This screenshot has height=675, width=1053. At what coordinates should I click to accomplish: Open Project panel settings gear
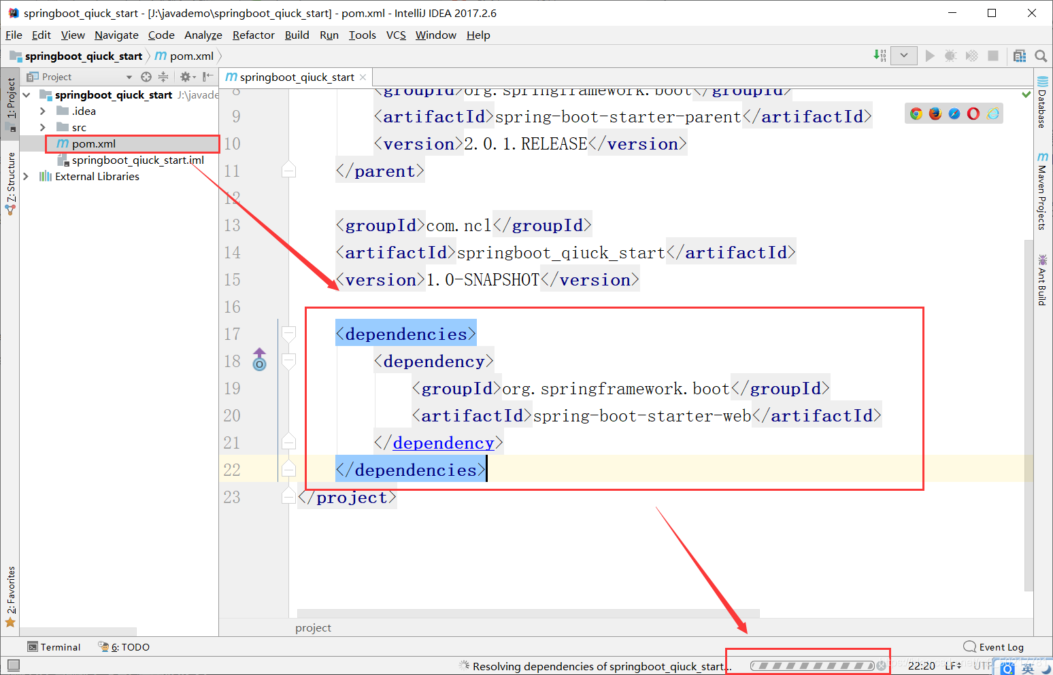tap(187, 77)
